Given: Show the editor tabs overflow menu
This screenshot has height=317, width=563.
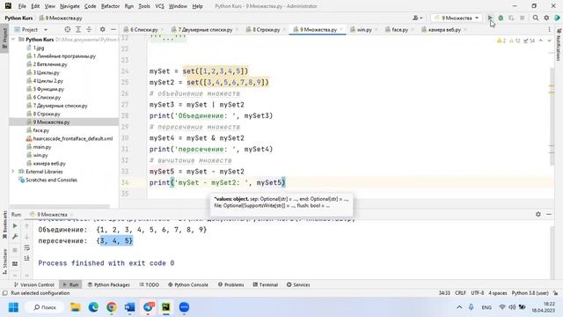Looking at the screenshot, I should coord(549,29).
